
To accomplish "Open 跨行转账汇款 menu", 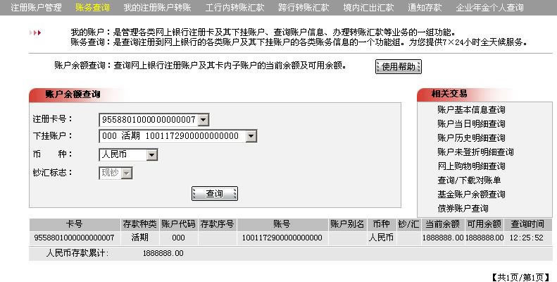I will (303, 8).
